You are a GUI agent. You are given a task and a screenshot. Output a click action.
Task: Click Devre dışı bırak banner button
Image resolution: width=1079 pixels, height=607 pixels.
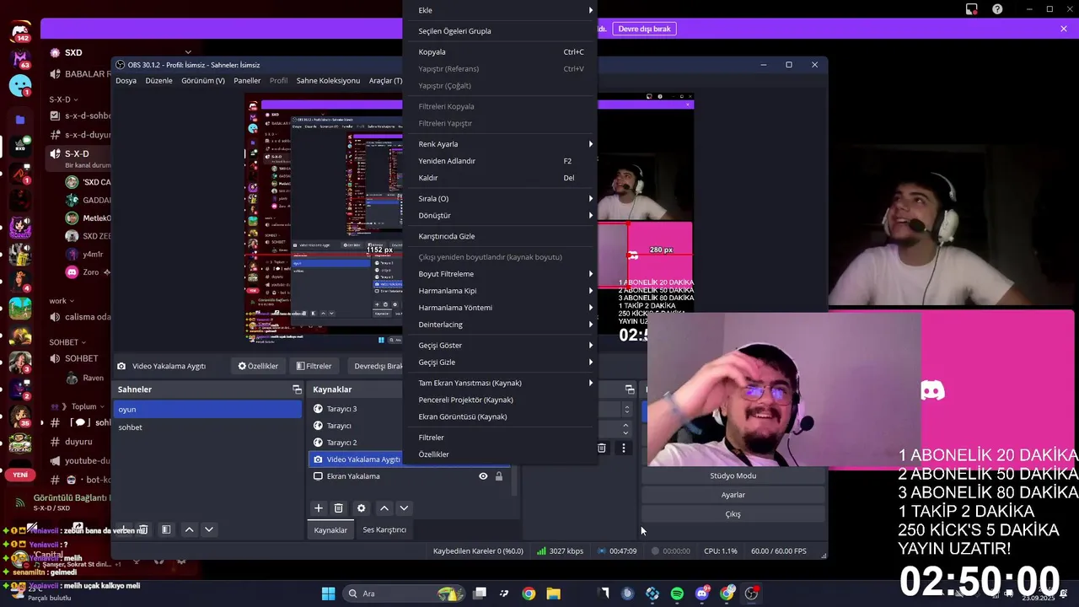tap(644, 29)
